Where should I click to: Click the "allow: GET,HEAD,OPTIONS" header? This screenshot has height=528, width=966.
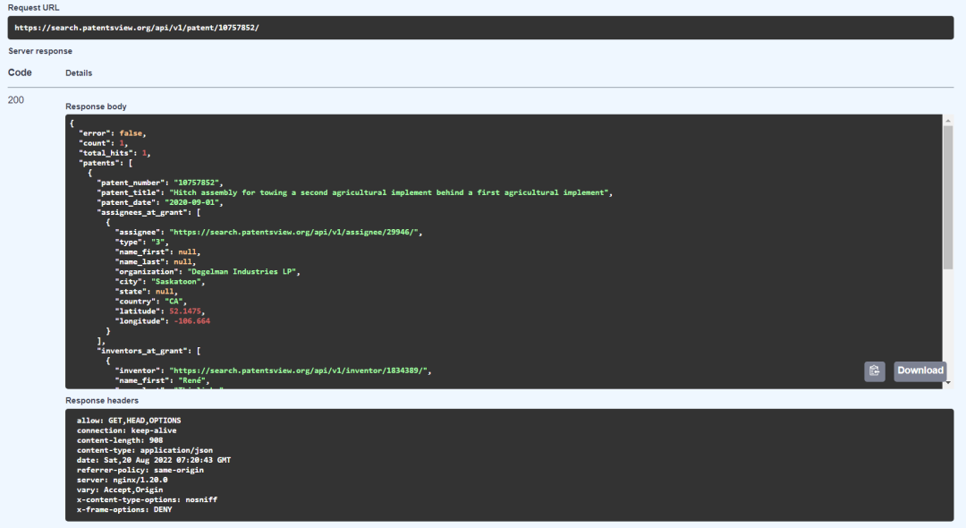click(x=129, y=421)
